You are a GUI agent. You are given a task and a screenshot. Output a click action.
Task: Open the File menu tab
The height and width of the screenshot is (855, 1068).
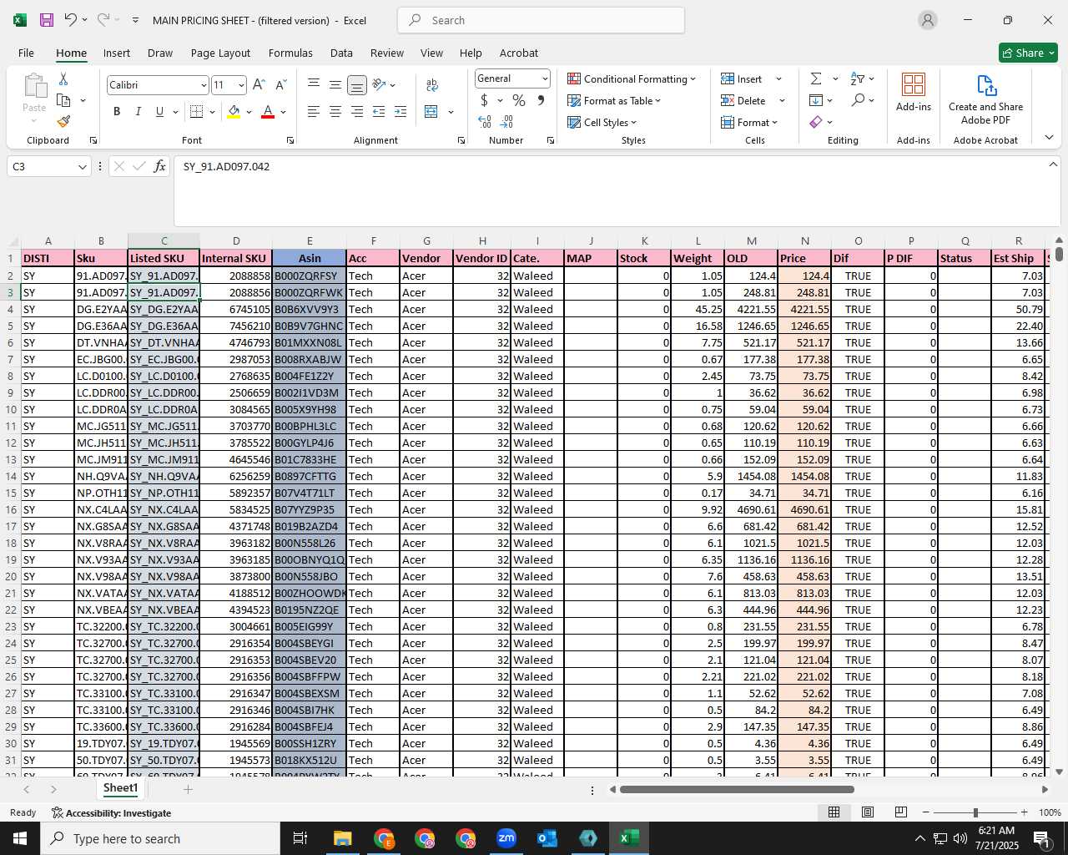coord(26,53)
